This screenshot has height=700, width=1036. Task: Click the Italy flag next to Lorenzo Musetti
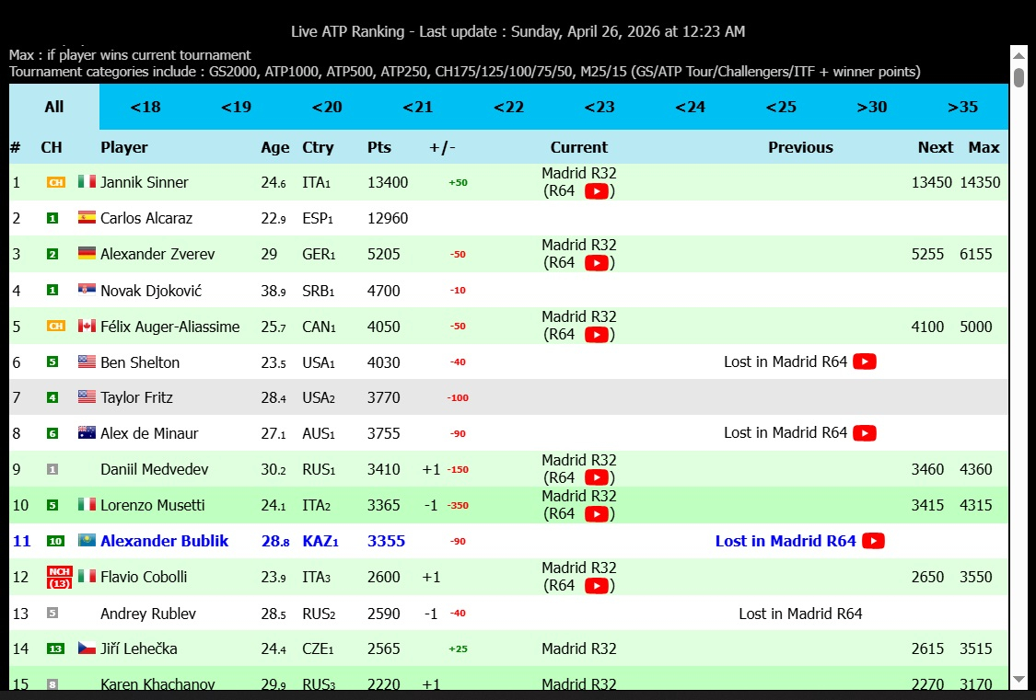[x=87, y=505]
